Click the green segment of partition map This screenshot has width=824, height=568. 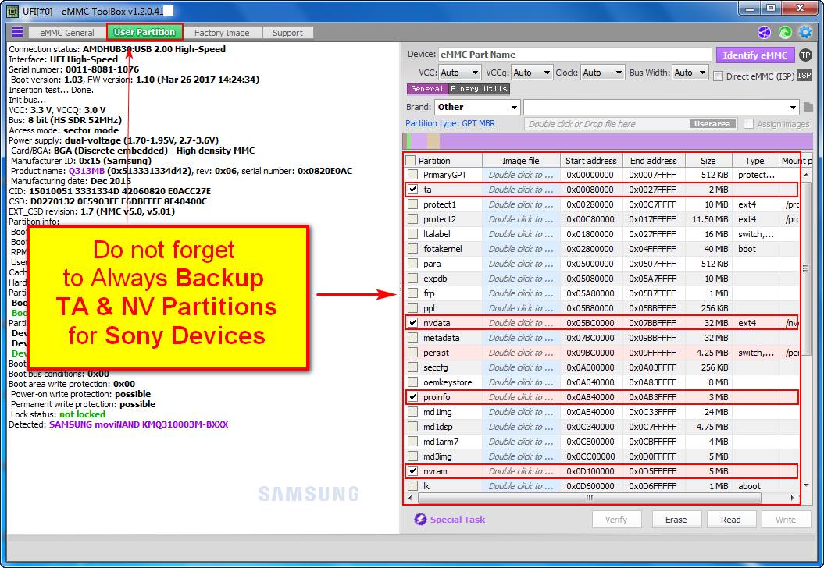point(409,141)
